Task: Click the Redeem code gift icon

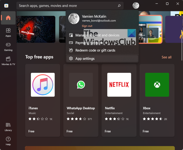Action: tap(71, 50)
